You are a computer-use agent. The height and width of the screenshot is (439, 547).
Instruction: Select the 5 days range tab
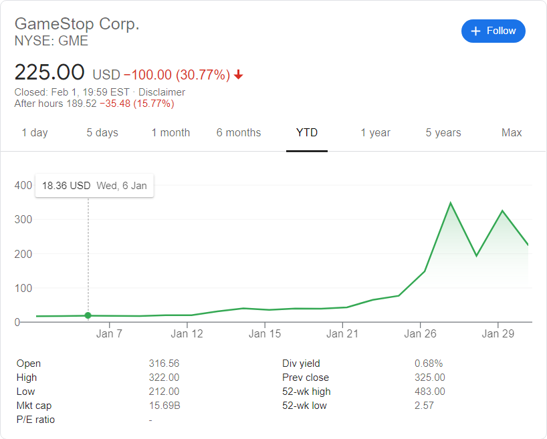(x=102, y=132)
